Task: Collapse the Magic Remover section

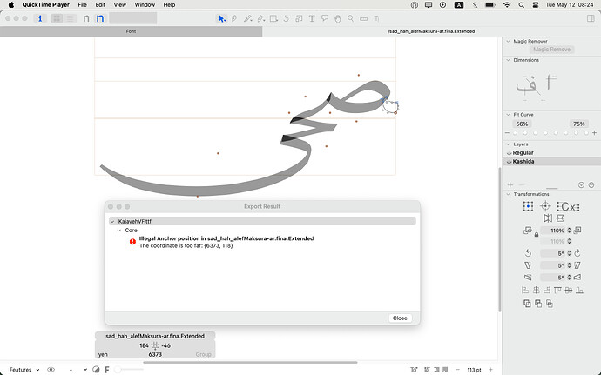Action: point(509,41)
